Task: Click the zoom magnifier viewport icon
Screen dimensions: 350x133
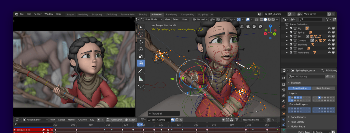Action: coord(260,27)
